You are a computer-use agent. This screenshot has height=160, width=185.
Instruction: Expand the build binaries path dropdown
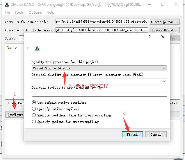(x=146, y=30)
